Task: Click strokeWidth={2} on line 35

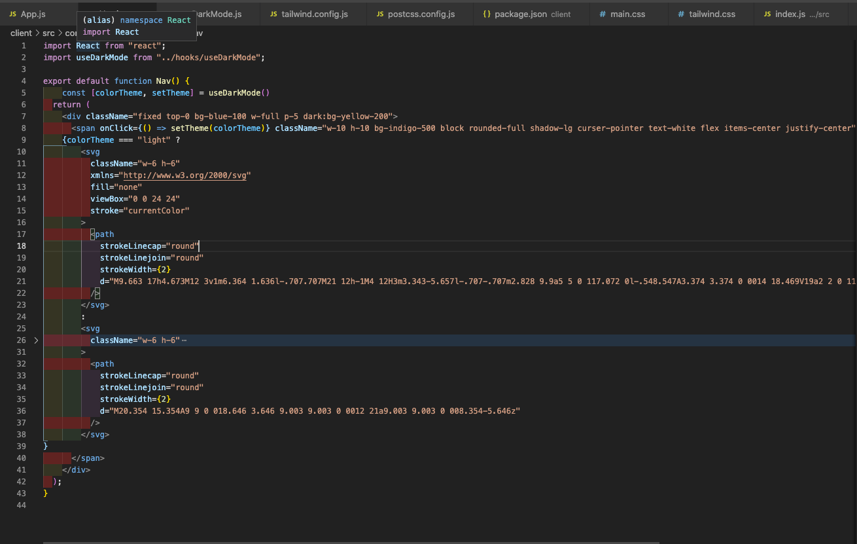Action: click(x=135, y=399)
